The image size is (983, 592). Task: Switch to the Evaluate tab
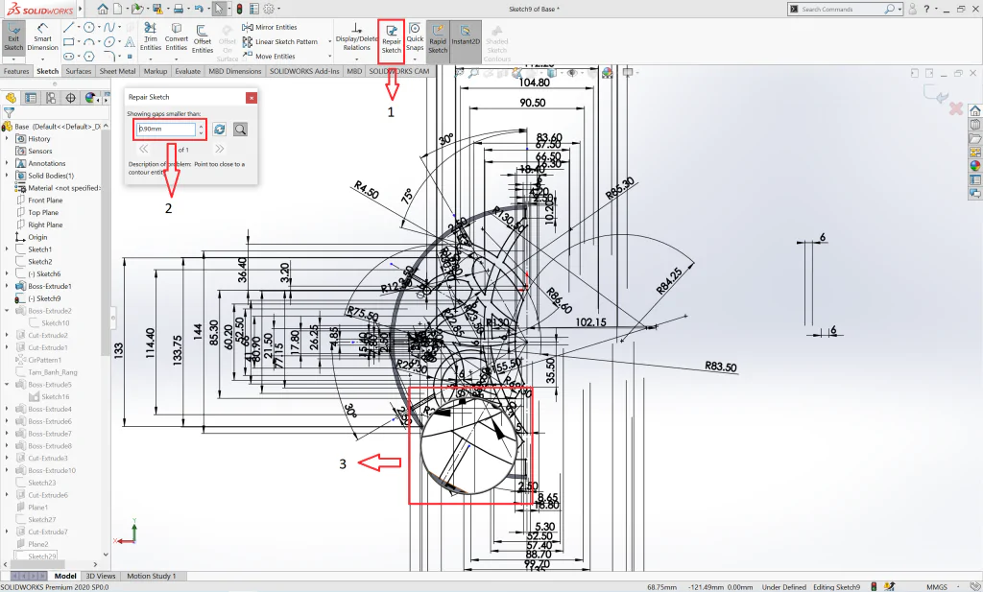pos(187,71)
